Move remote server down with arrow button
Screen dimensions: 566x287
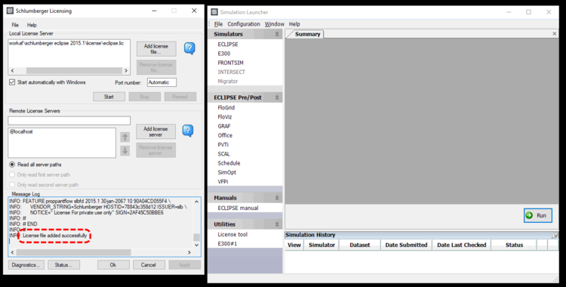(125, 151)
